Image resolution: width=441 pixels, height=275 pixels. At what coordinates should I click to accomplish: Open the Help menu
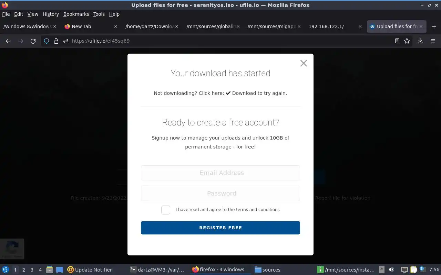[114, 14]
